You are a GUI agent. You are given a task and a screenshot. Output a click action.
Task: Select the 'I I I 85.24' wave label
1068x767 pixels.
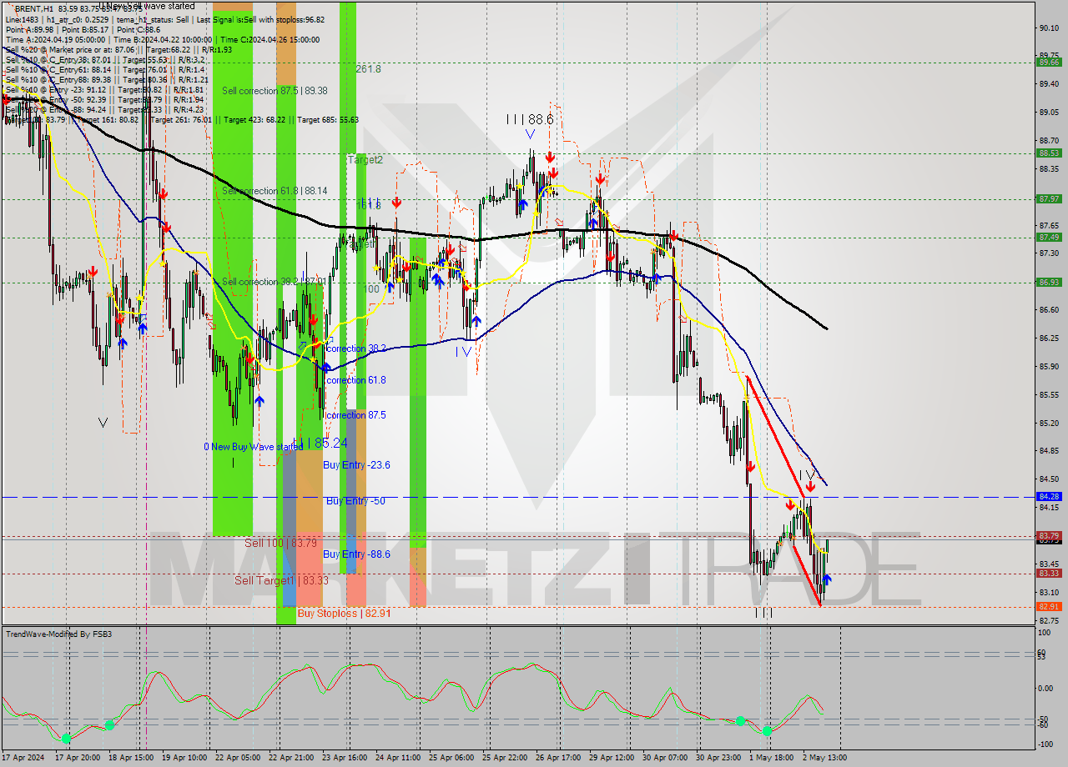[x=320, y=443]
